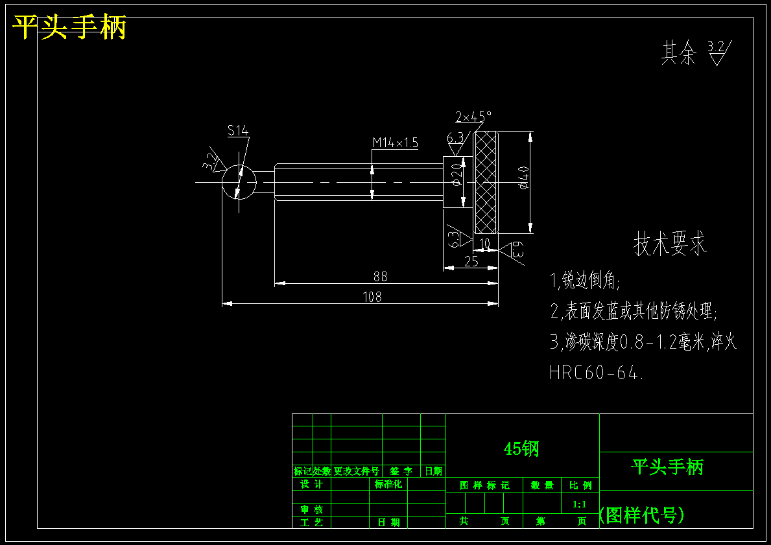Select the sphere circle at handle end

(239, 182)
